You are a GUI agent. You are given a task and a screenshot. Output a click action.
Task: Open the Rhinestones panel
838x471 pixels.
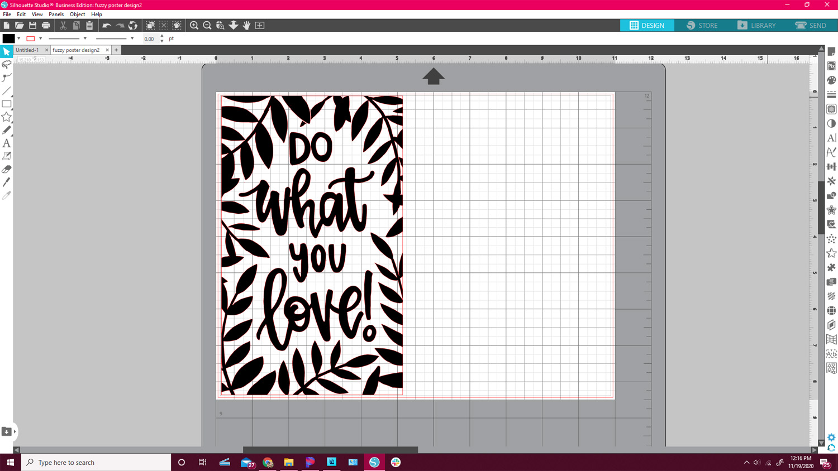coord(831,239)
